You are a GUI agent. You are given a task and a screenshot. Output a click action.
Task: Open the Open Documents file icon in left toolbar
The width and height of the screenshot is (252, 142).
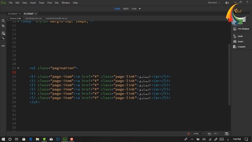[x=3, y=21]
